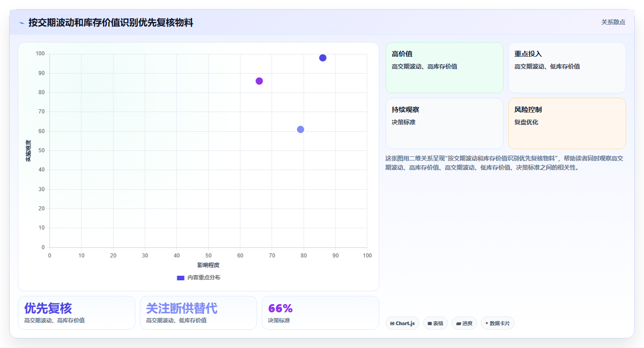The width and height of the screenshot is (644, 348).
Task: Click the 表格 tag chip
Action: tap(435, 323)
